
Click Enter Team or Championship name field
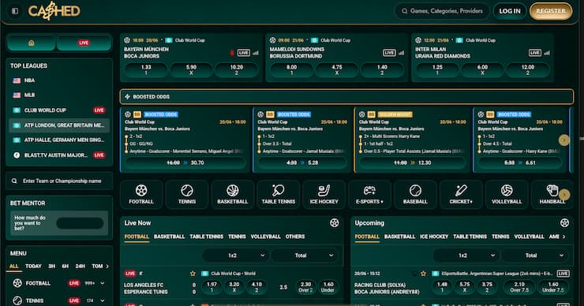pyautogui.click(x=59, y=181)
